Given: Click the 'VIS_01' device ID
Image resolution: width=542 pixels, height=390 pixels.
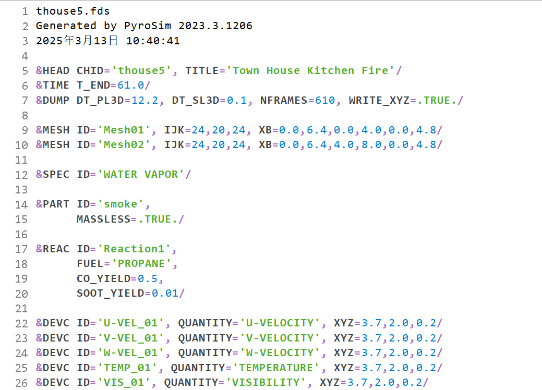Looking at the screenshot, I should [127, 383].
